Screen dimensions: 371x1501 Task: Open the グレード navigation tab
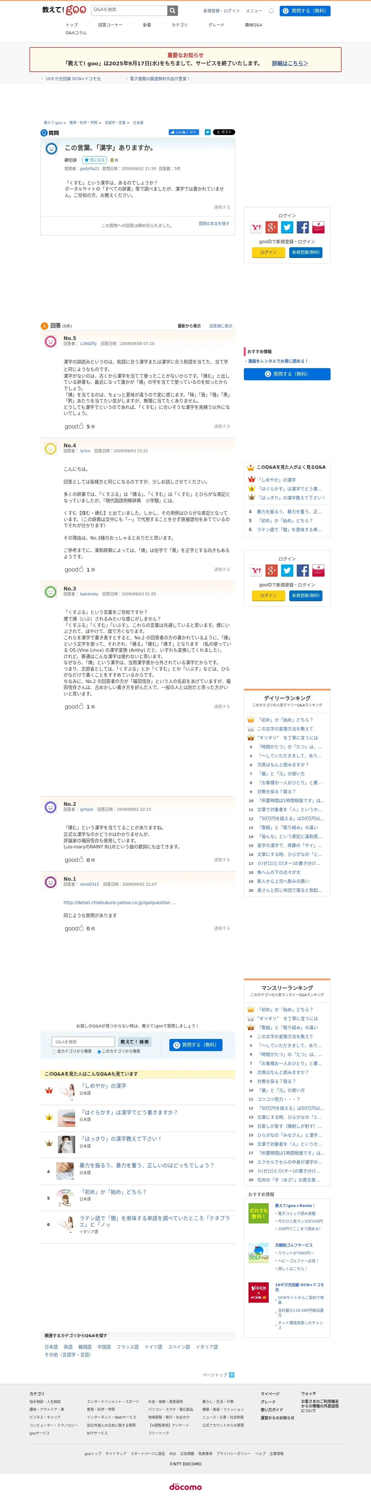(x=216, y=25)
